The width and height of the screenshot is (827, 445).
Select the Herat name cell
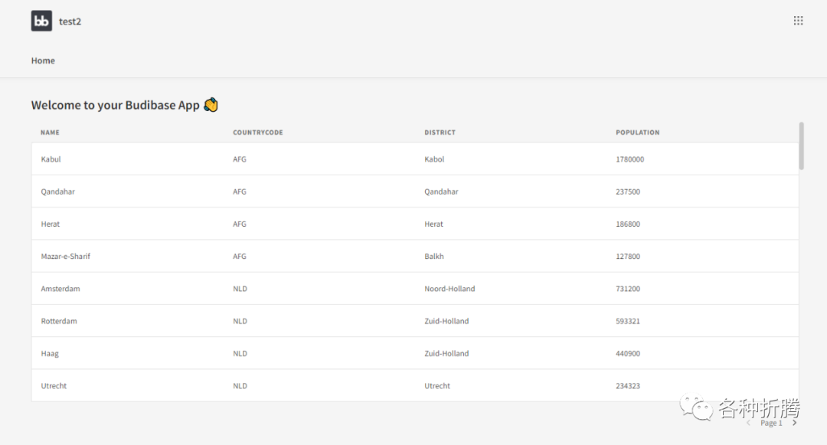tap(50, 224)
